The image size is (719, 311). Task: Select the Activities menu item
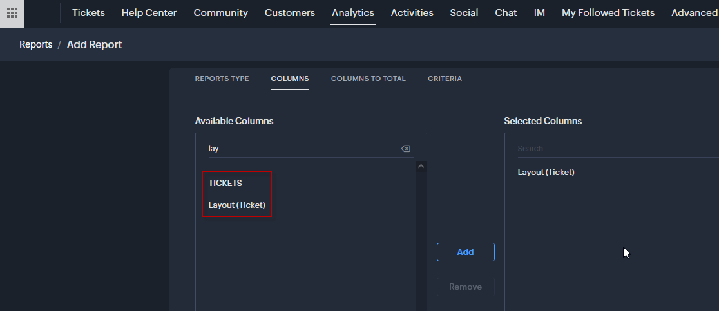412,13
